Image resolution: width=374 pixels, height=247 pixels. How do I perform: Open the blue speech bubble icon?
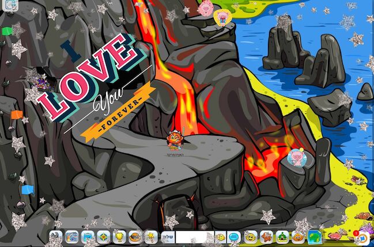(234, 237)
